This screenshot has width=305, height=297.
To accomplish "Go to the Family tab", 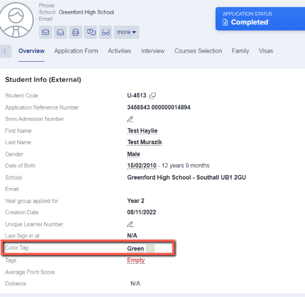I will tap(240, 51).
